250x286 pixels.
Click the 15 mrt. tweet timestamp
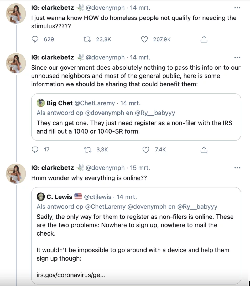coord(140,168)
